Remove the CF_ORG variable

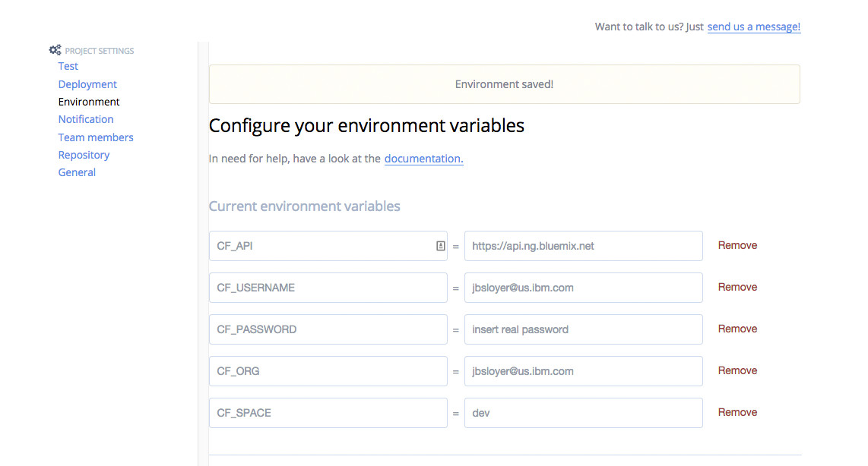(x=737, y=370)
